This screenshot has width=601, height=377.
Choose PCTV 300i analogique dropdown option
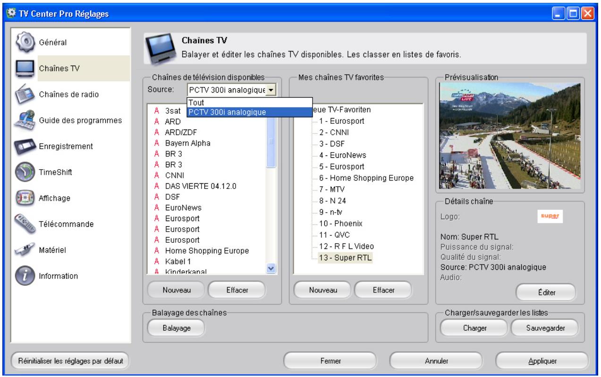pos(250,112)
